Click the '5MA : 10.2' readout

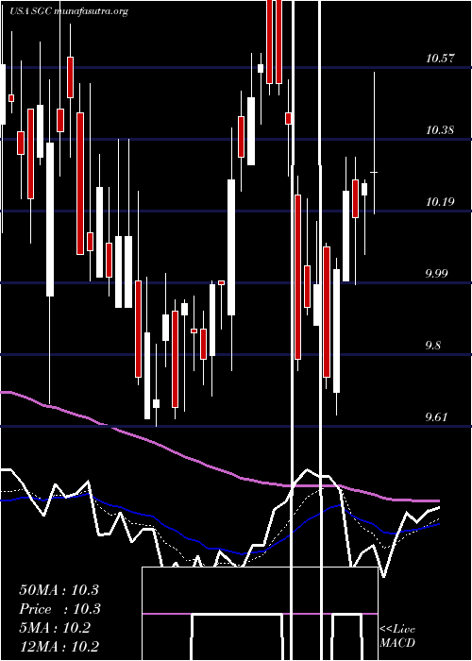(x=55, y=628)
